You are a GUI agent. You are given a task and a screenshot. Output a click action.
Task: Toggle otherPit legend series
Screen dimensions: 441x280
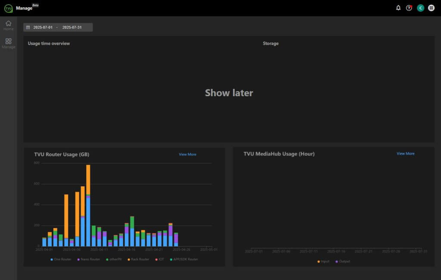pos(114,259)
